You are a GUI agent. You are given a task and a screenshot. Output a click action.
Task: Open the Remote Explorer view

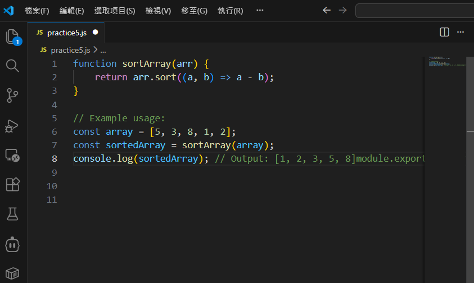(12, 155)
